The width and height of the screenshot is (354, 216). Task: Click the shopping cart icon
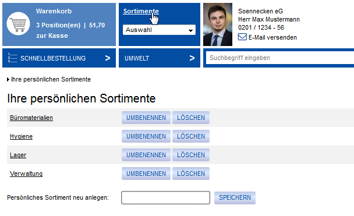(18, 23)
